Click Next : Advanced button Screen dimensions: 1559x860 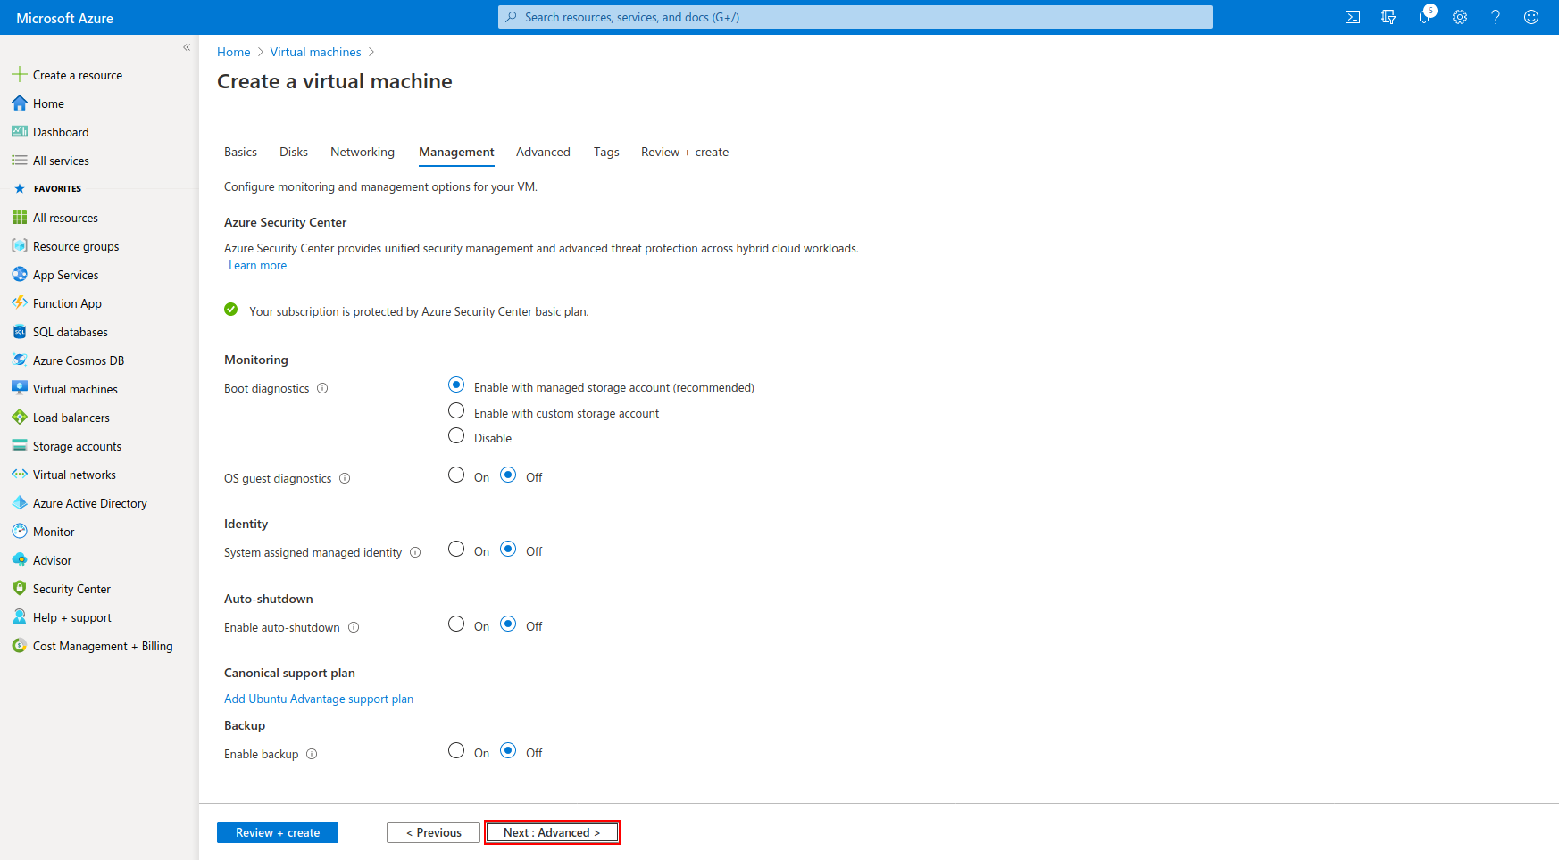(552, 832)
